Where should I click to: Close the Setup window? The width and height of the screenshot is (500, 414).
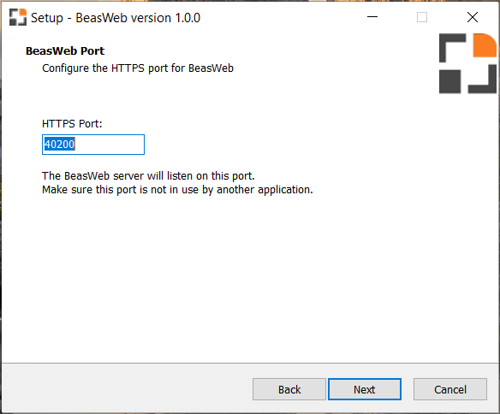tap(473, 17)
